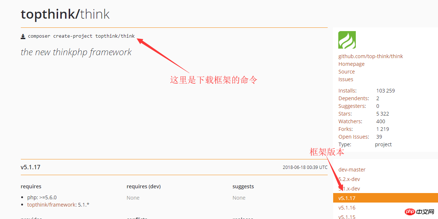This screenshot has height=219, width=438.
Task: Click the download icon beside composer command
Action: coord(23,36)
